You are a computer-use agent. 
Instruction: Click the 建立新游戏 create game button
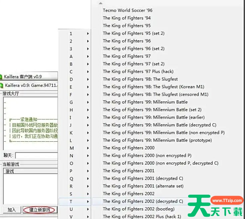(40, 210)
